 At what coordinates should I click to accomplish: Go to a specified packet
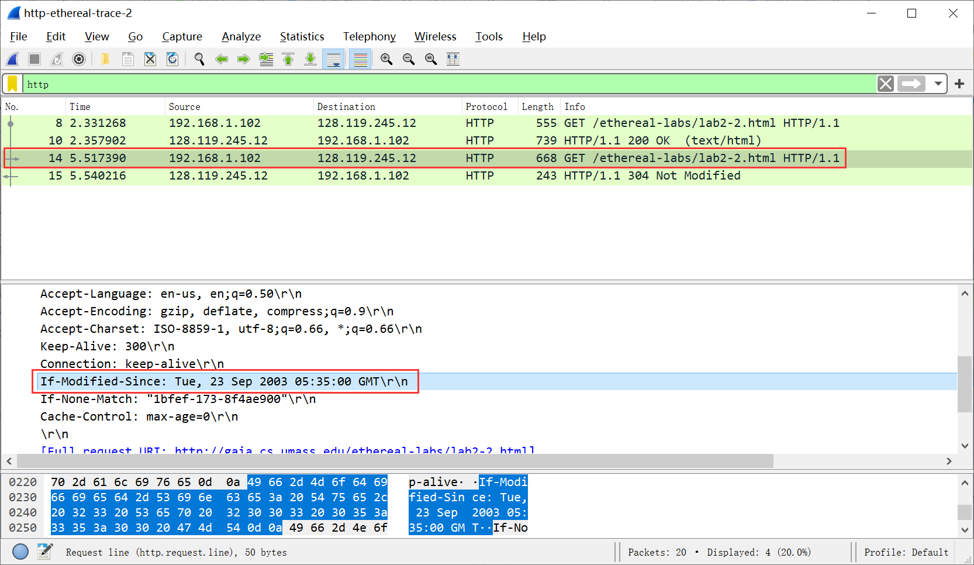pyautogui.click(x=266, y=59)
